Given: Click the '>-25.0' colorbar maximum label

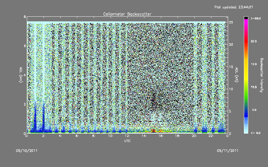Looking at the screenshot, I should tap(256, 18).
